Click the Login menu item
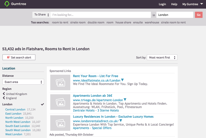This screenshot has height=138, width=206. click(x=162, y=4)
